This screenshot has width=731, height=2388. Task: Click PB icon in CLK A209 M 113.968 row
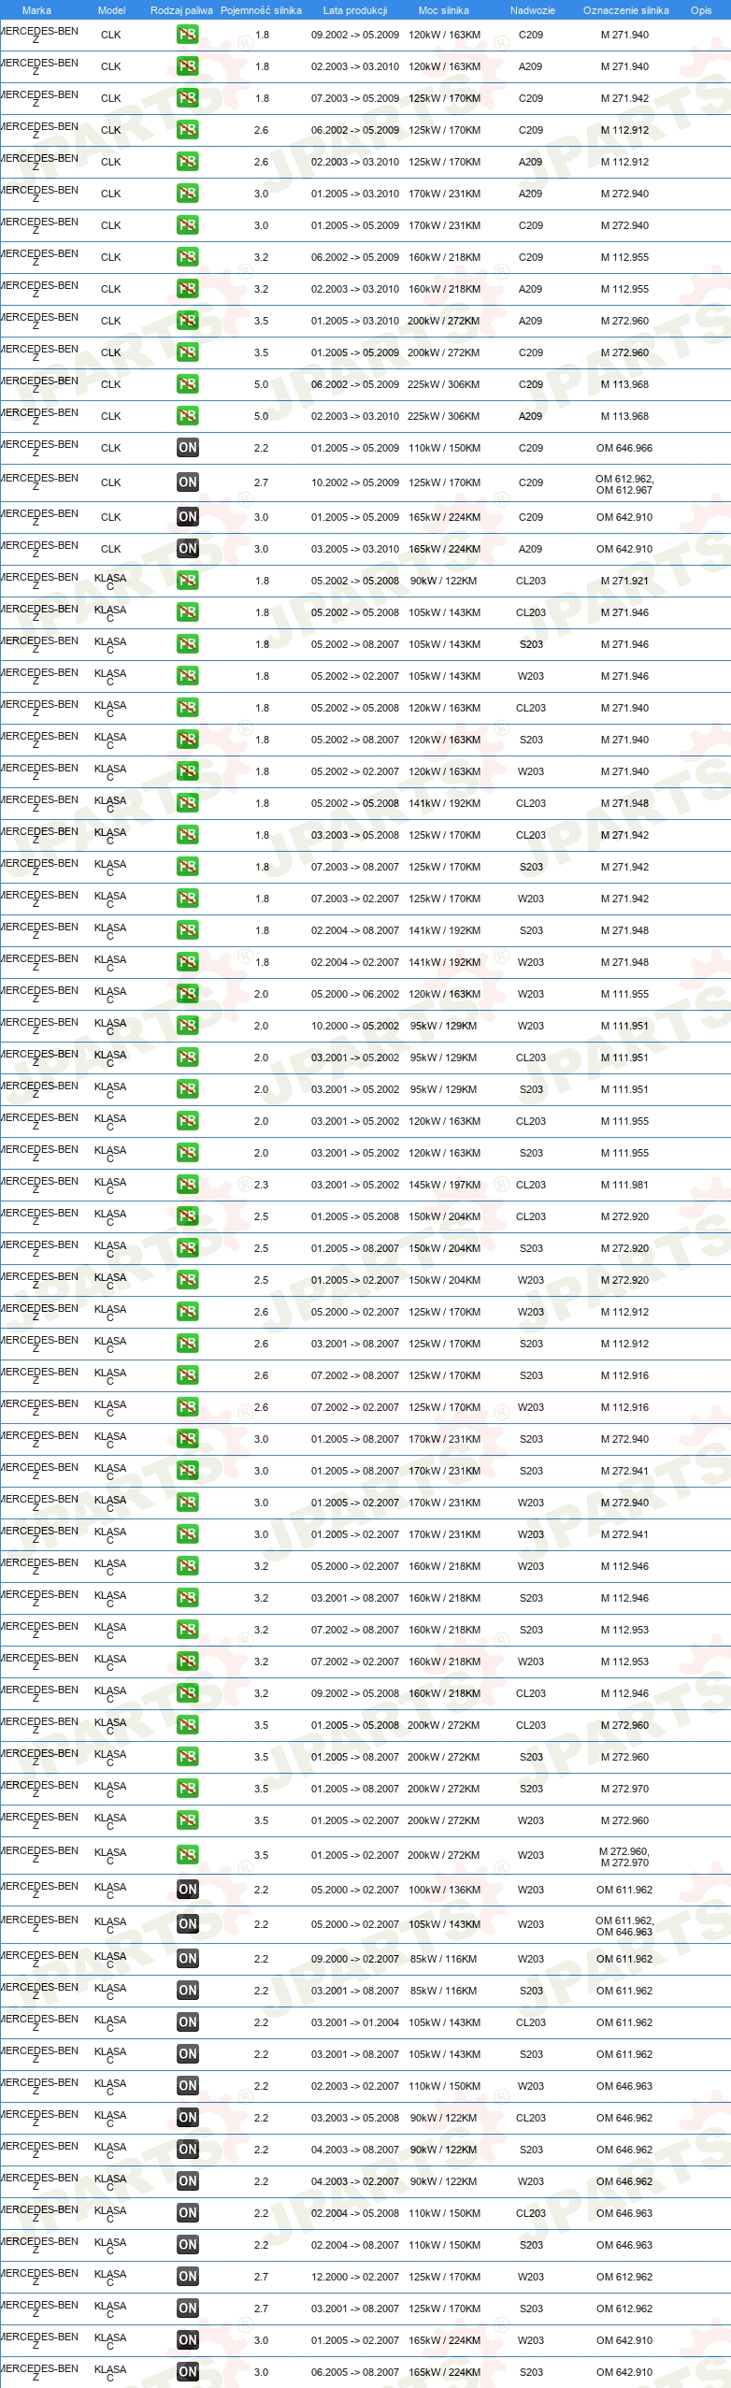pyautogui.click(x=188, y=416)
